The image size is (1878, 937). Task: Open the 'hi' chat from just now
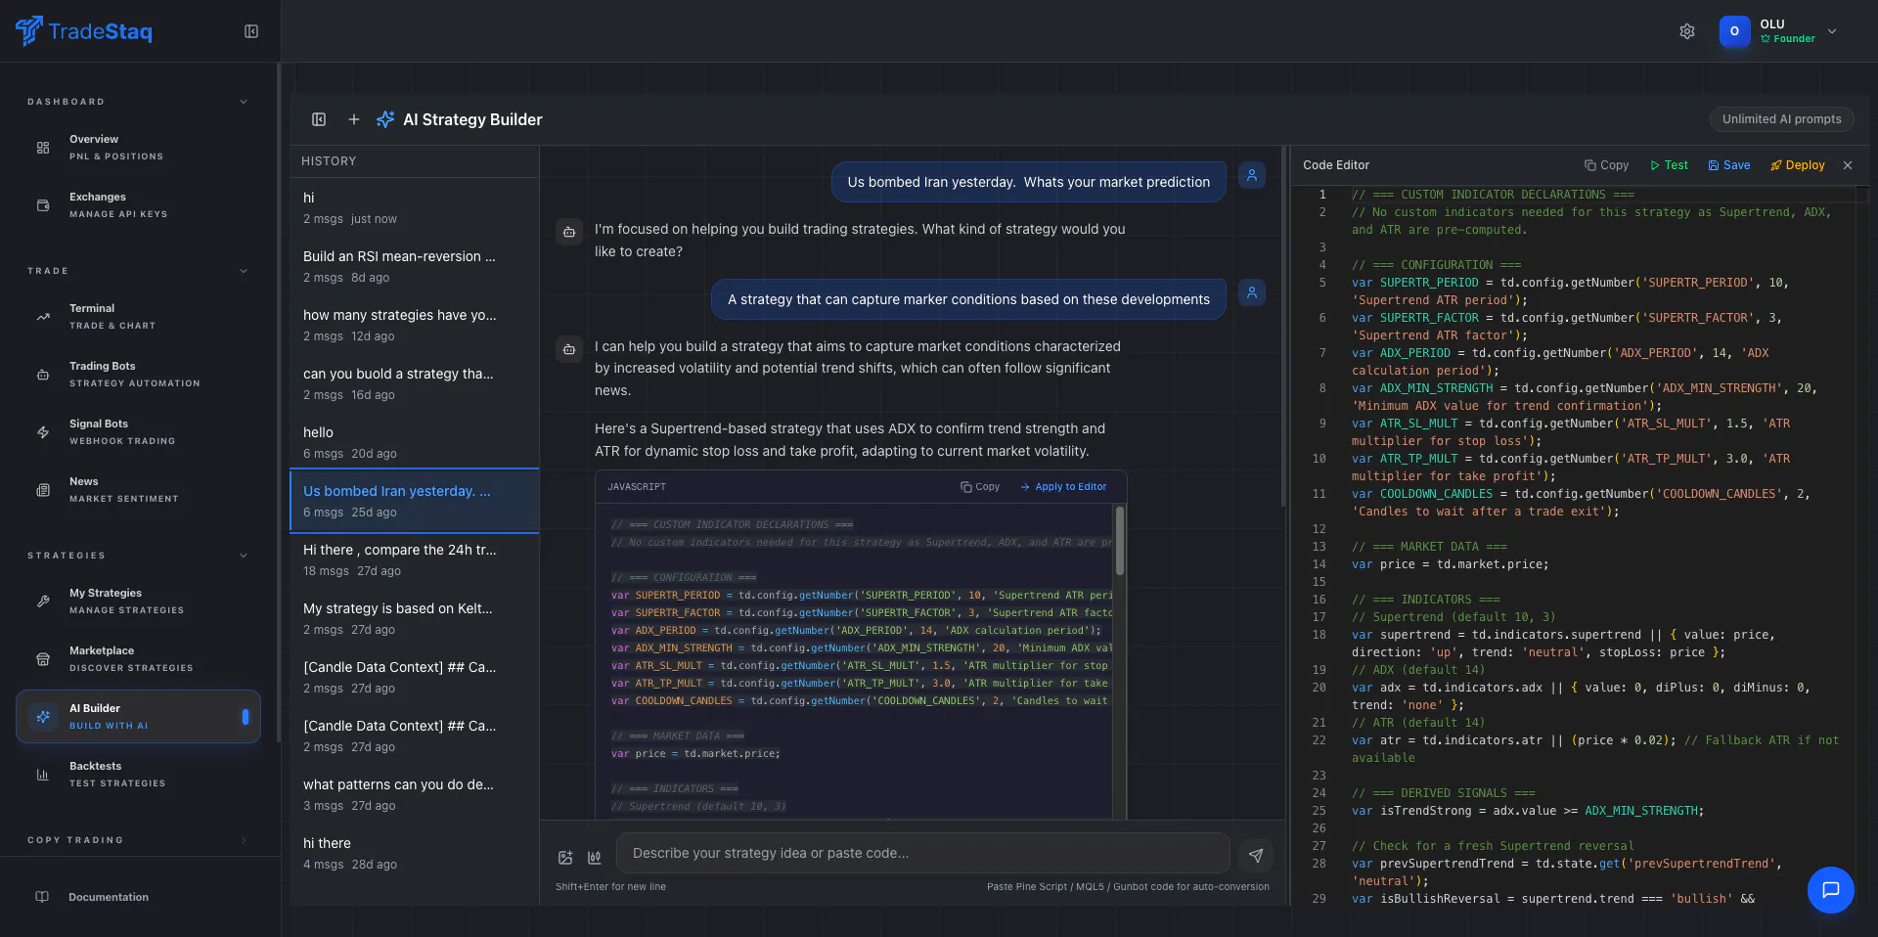pyautogui.click(x=415, y=207)
